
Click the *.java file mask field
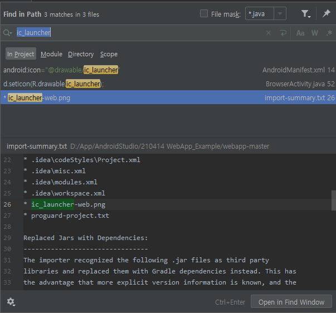pyautogui.click(x=260, y=13)
